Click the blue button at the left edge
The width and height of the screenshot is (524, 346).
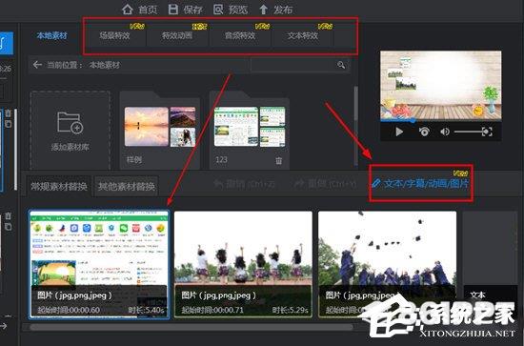point(7,43)
